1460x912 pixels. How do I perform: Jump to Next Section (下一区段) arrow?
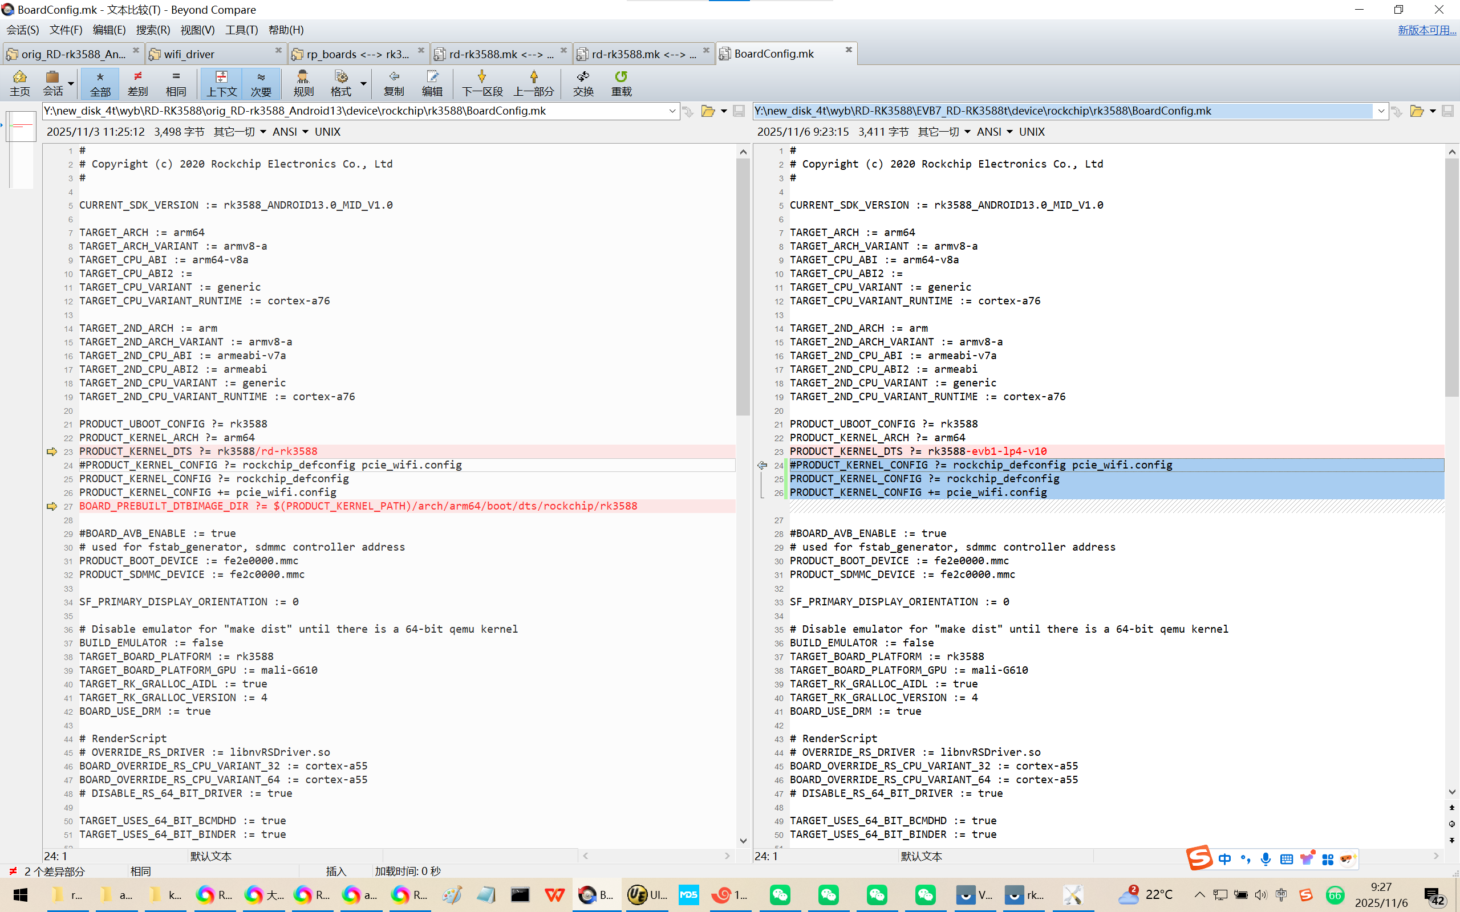click(481, 83)
